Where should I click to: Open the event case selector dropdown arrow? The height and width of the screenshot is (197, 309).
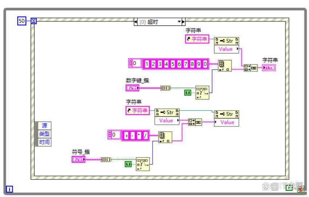(179, 22)
